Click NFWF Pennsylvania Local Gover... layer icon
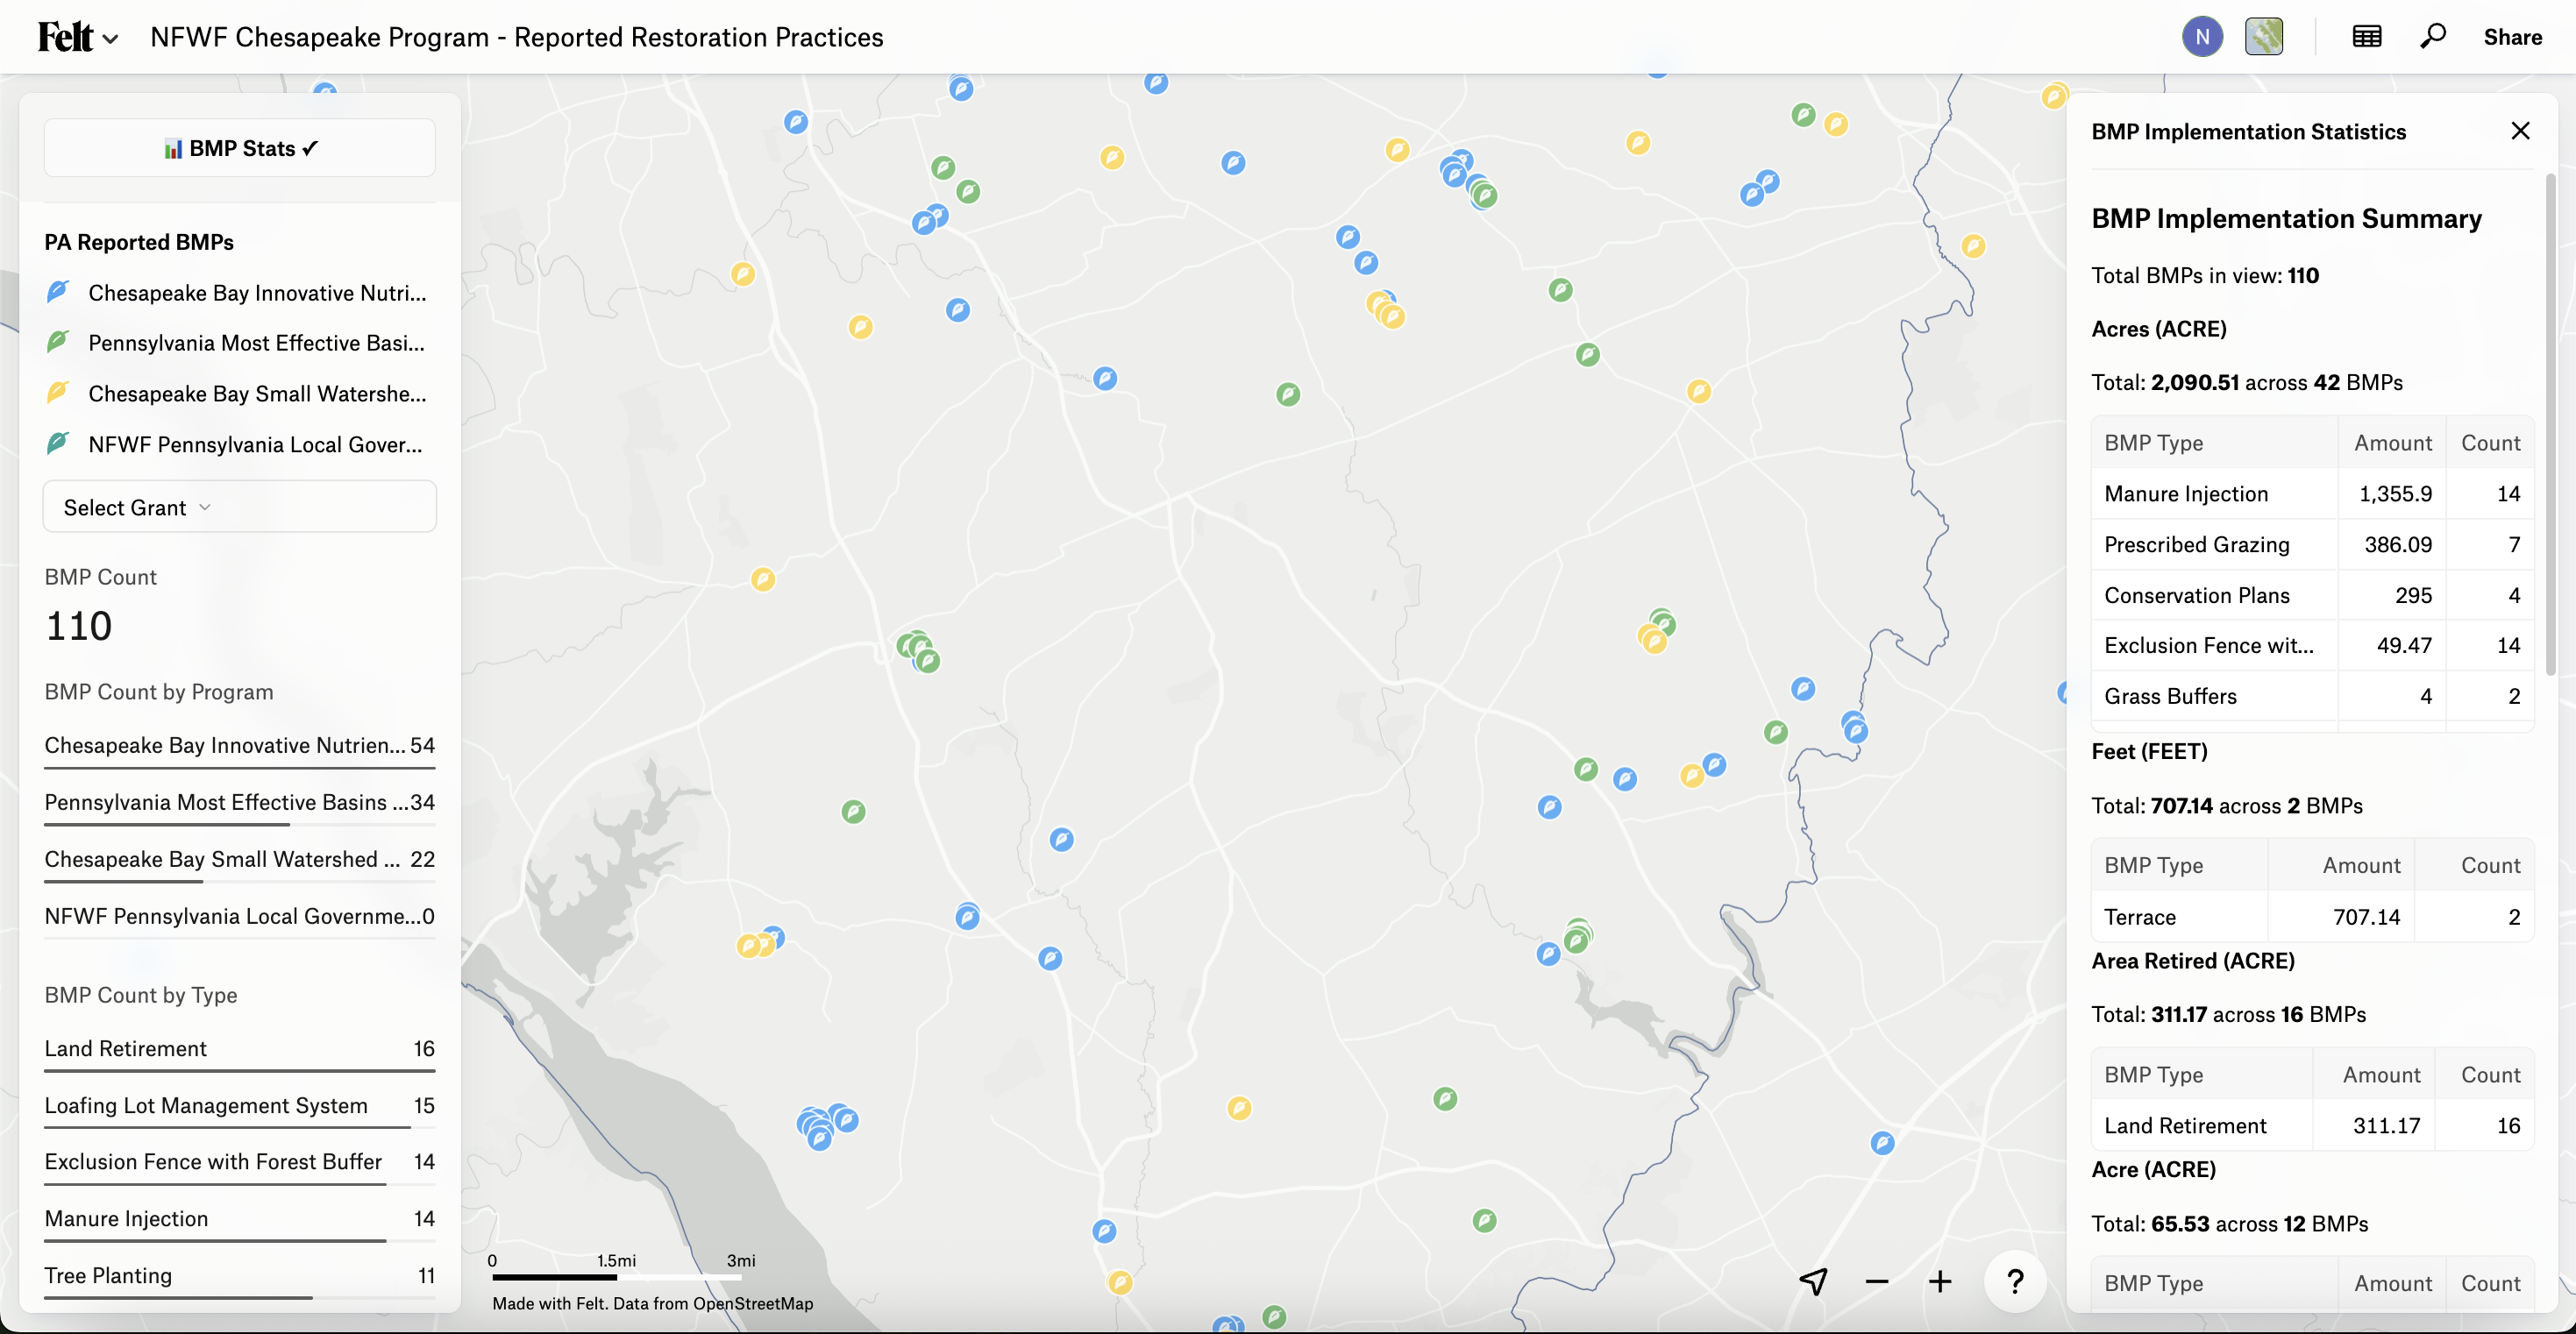This screenshot has width=2576, height=1334. point(58,443)
